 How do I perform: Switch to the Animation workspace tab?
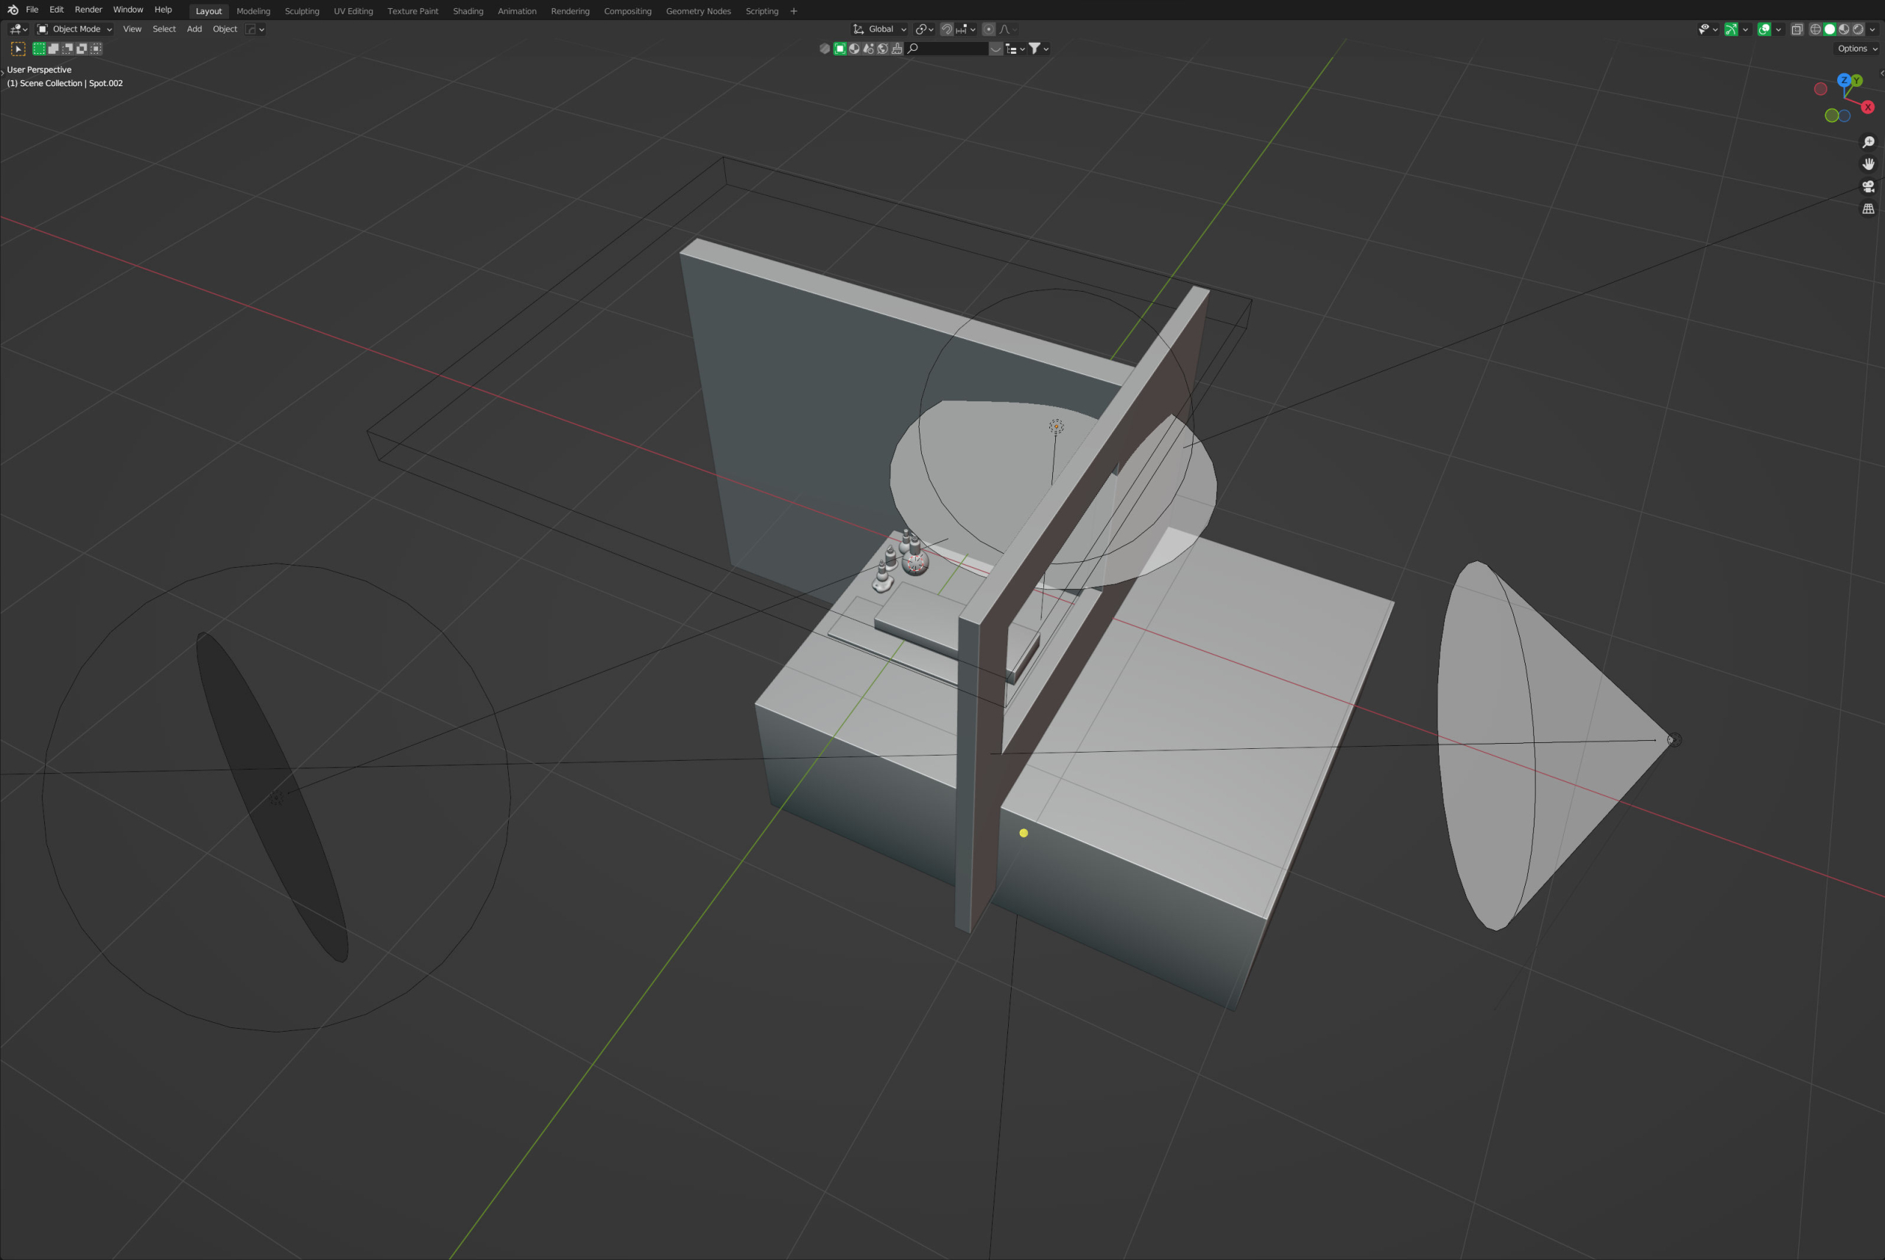click(x=517, y=11)
